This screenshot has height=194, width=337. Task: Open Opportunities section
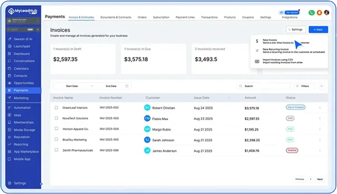24,83
